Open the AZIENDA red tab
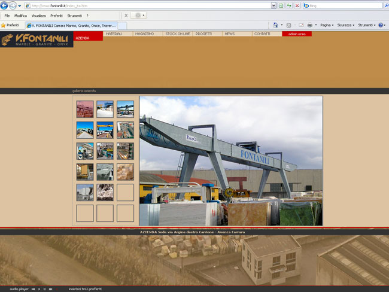This screenshot has width=389, height=292. (88, 36)
